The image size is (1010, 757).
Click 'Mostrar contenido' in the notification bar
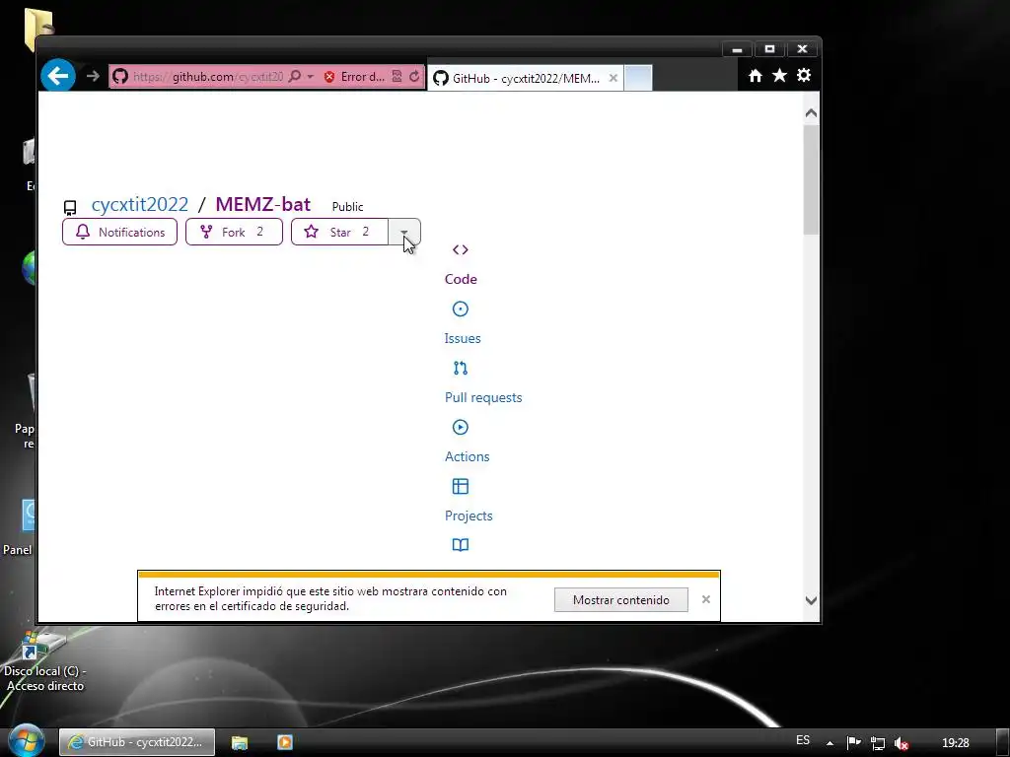[621, 600]
